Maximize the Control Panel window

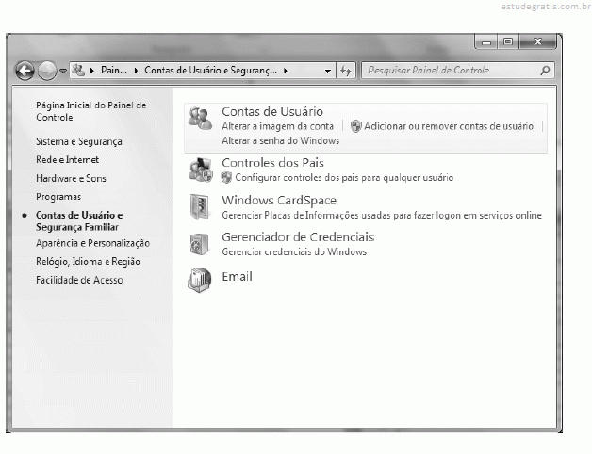tap(508, 41)
